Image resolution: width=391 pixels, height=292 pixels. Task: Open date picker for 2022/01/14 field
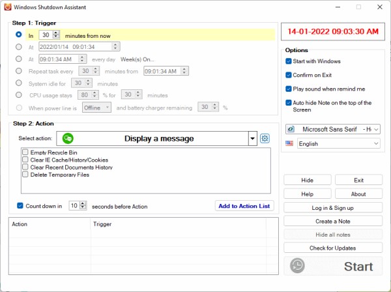115,47
